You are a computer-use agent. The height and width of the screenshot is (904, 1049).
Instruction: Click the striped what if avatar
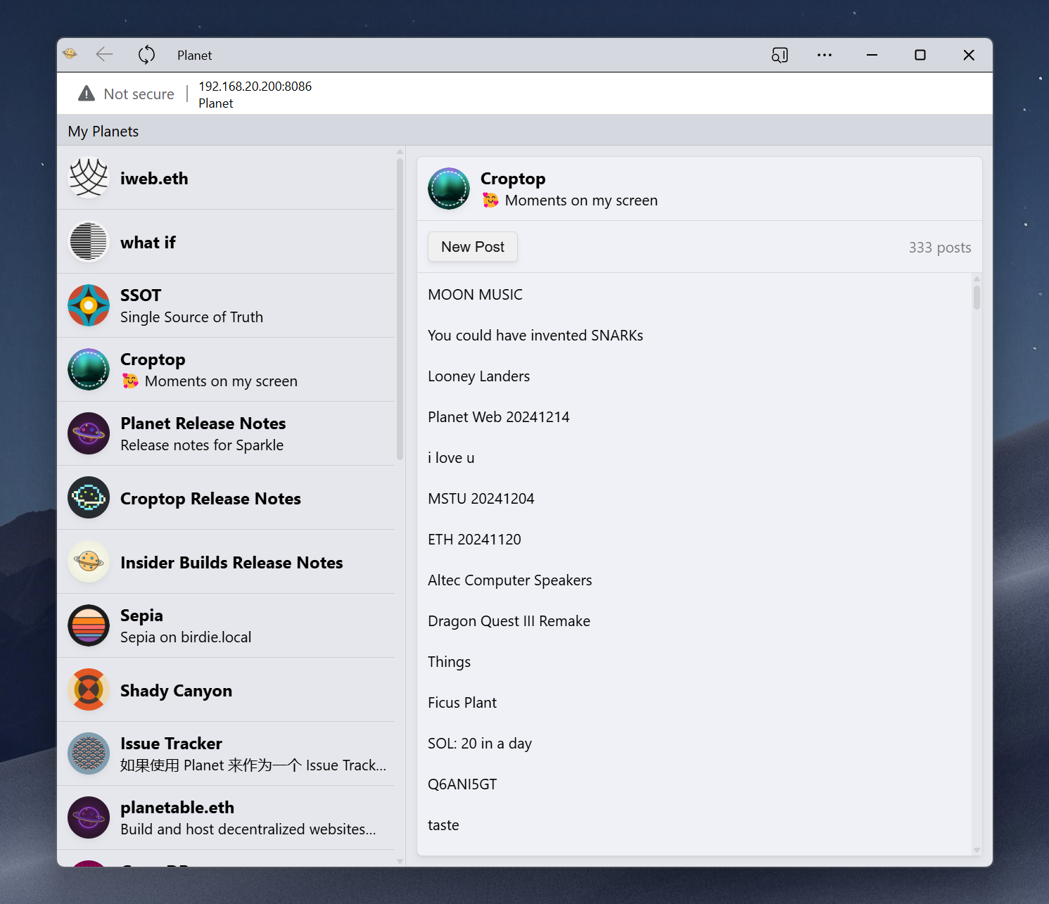tap(89, 242)
